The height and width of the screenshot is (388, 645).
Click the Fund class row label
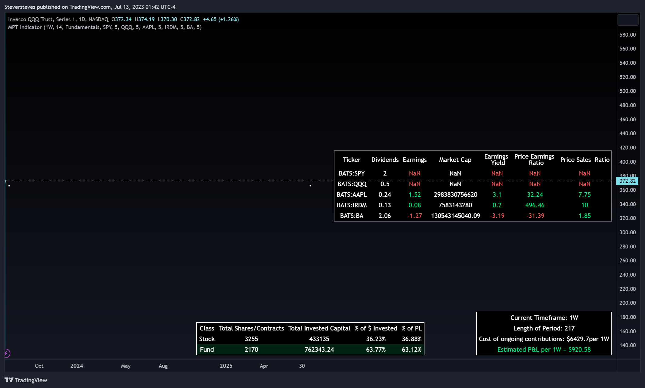point(207,350)
